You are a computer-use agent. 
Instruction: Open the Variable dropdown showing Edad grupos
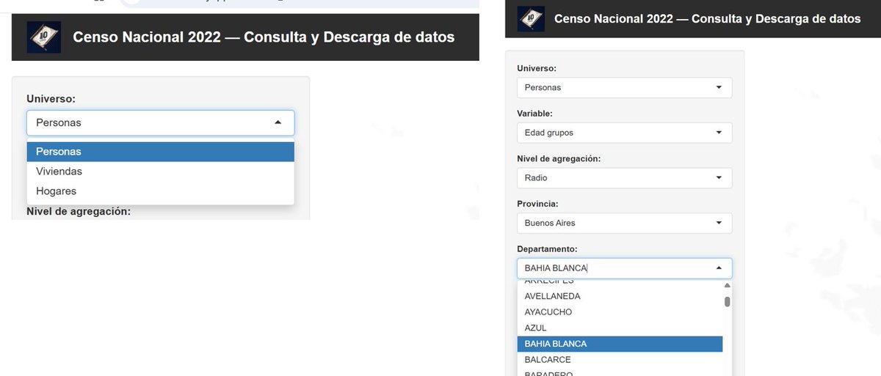click(624, 133)
